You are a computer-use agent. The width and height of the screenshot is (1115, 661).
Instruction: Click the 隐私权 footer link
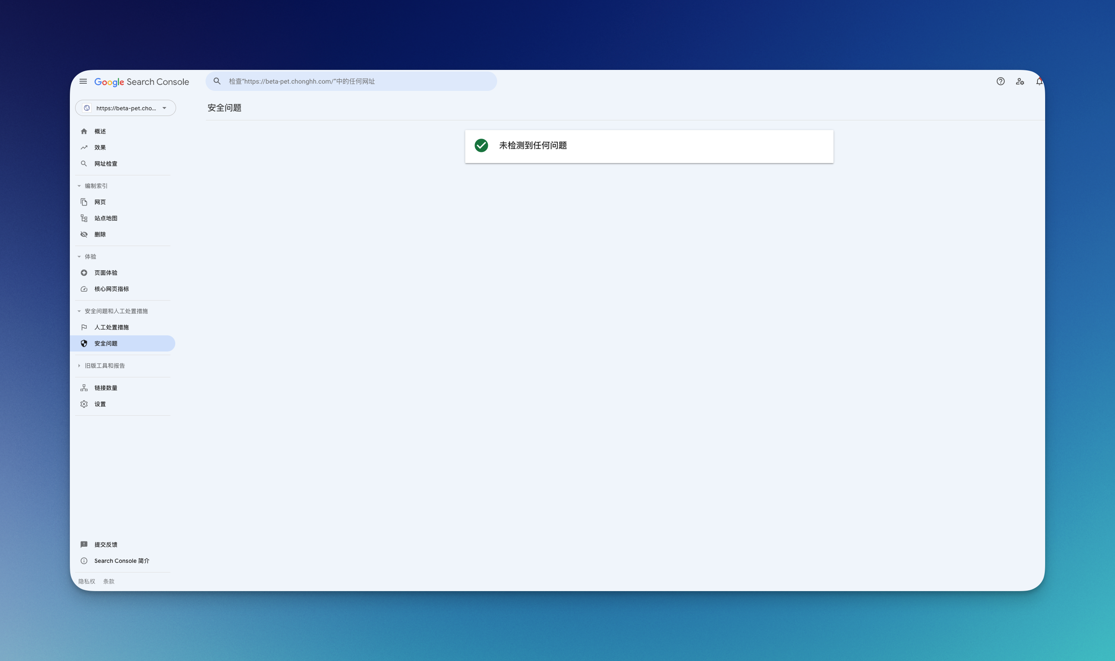(86, 581)
